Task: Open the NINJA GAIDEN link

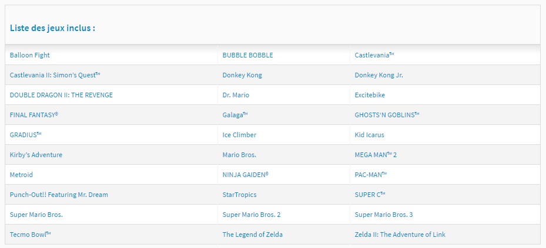Action: (x=246, y=175)
